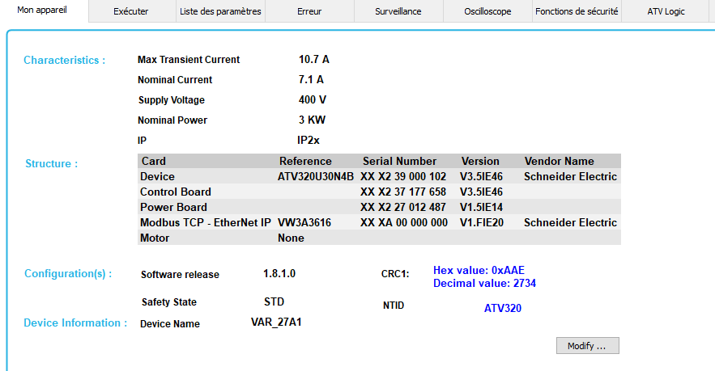Open the Surveillance tab

tap(398, 12)
